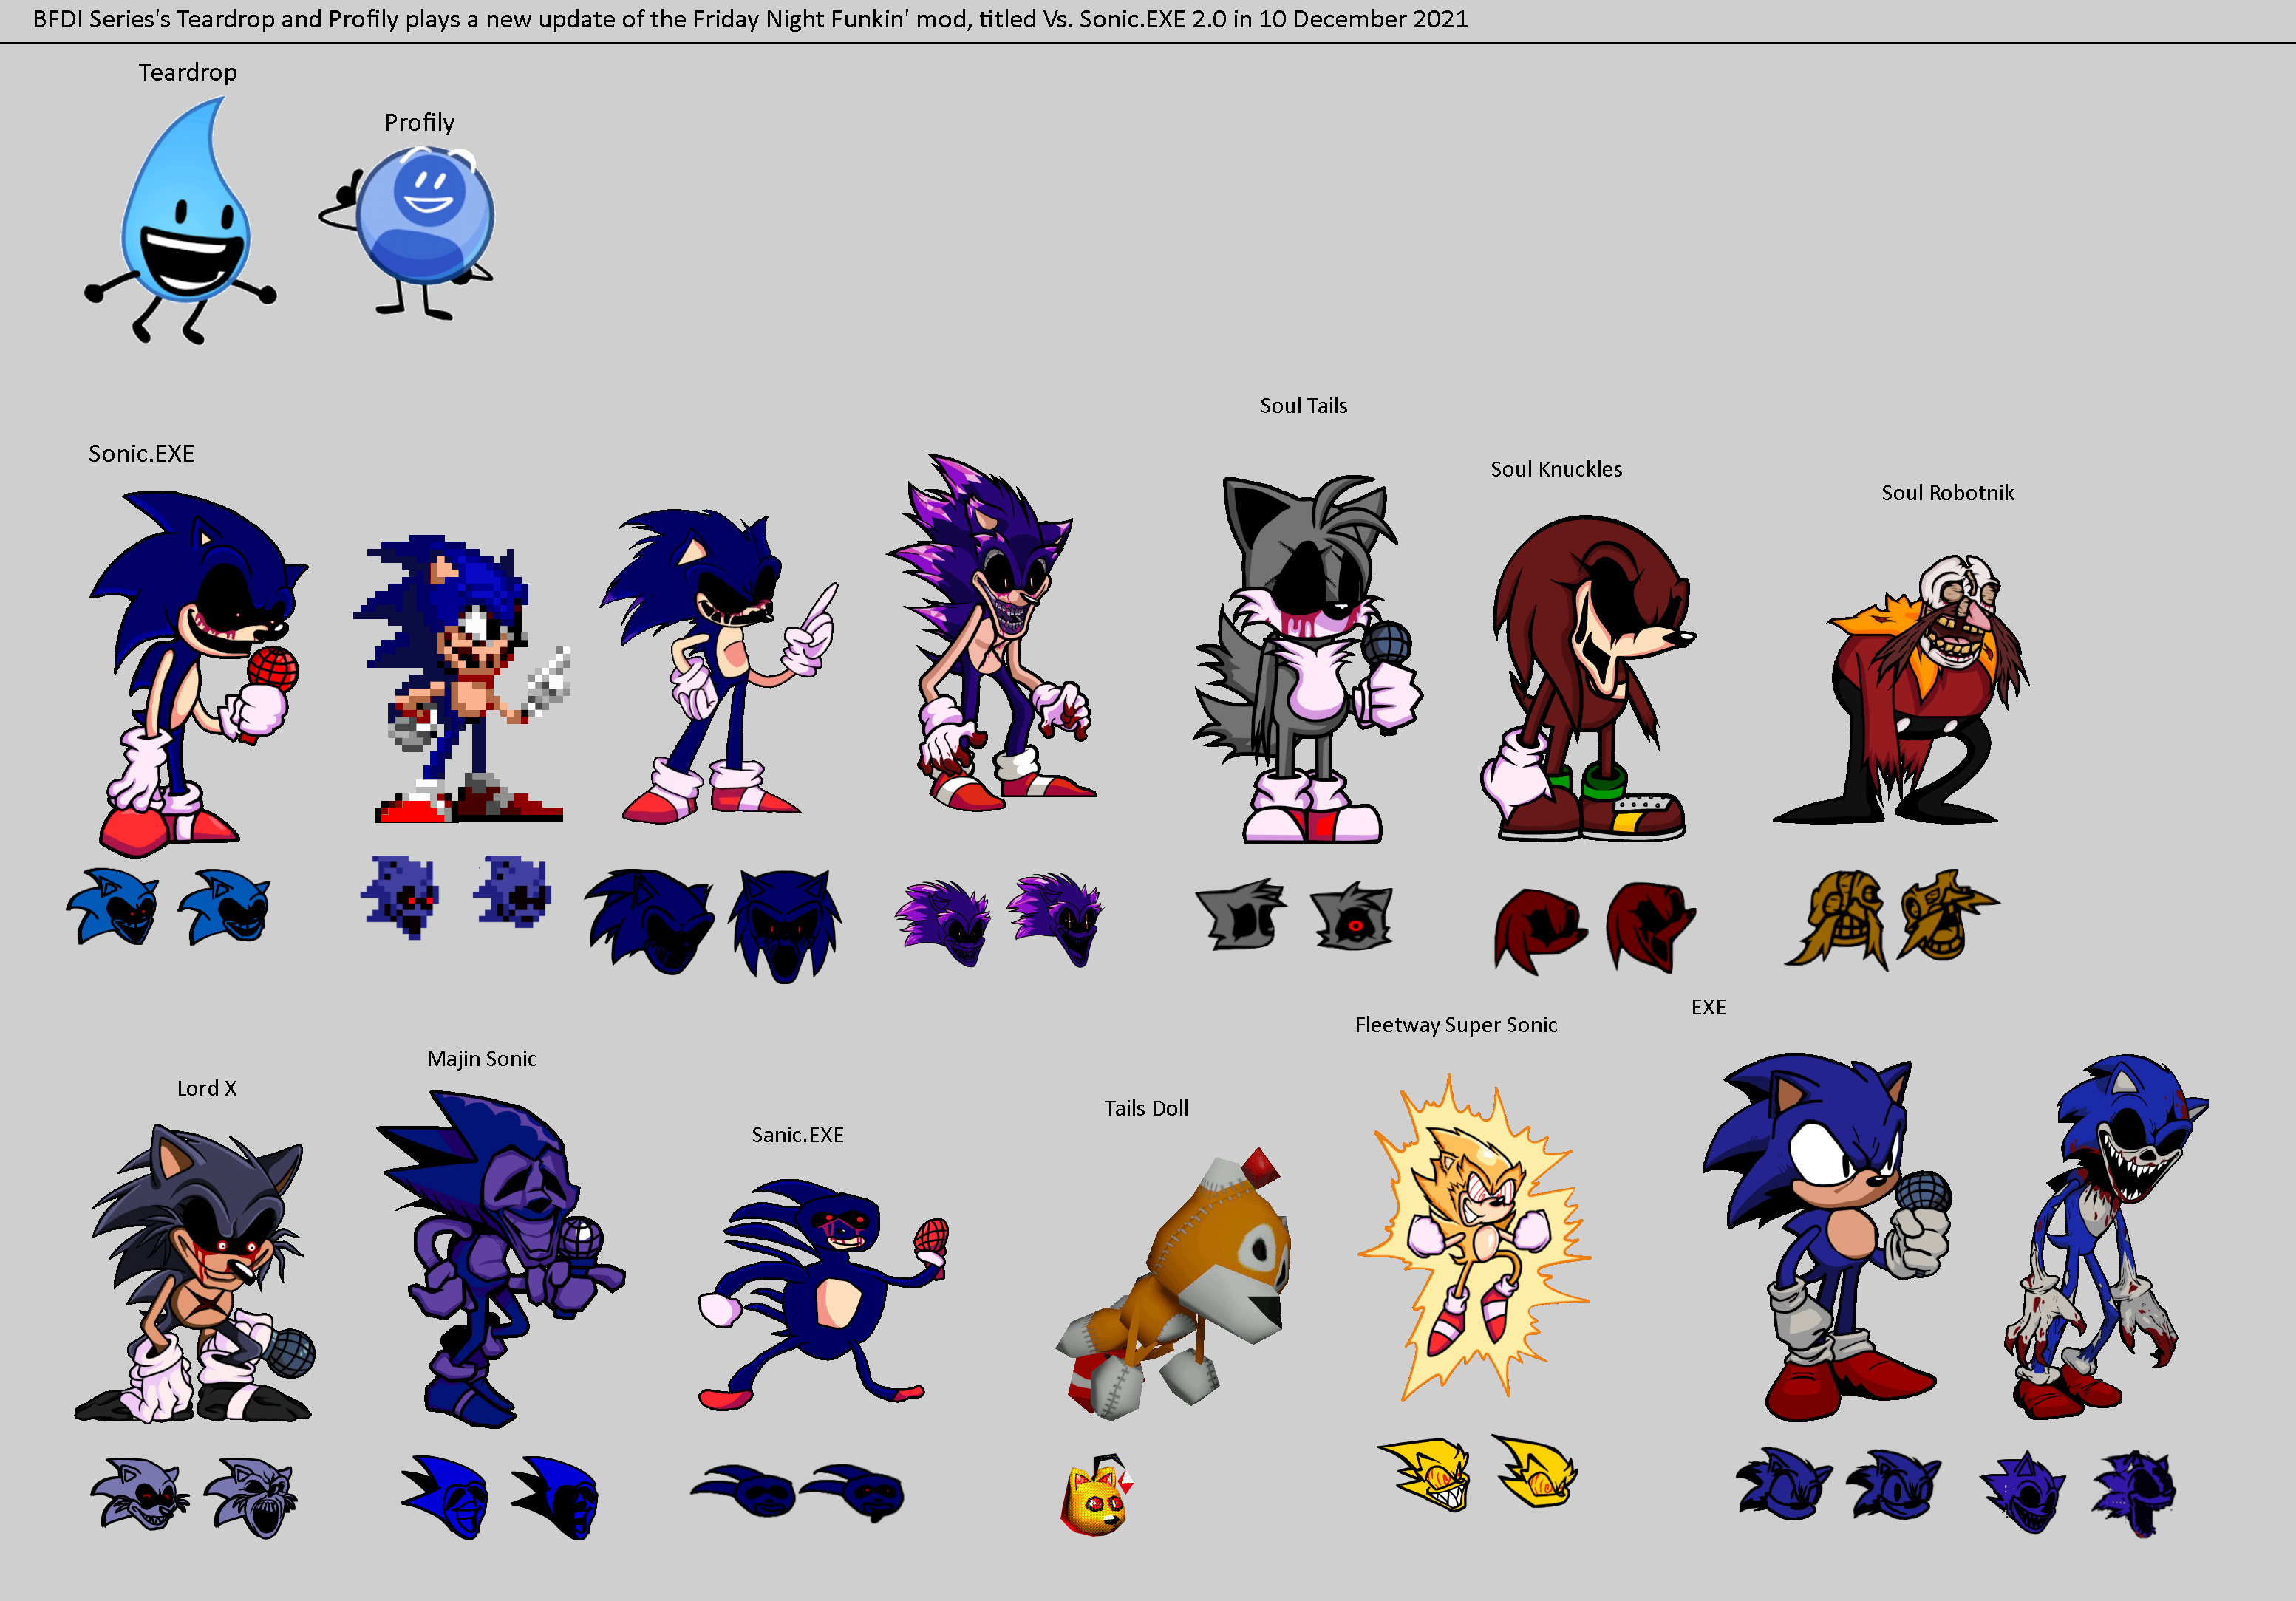Click the first blue EXE Sonic icon
Screen dimensions: 2296x1601
(1785, 1484)
